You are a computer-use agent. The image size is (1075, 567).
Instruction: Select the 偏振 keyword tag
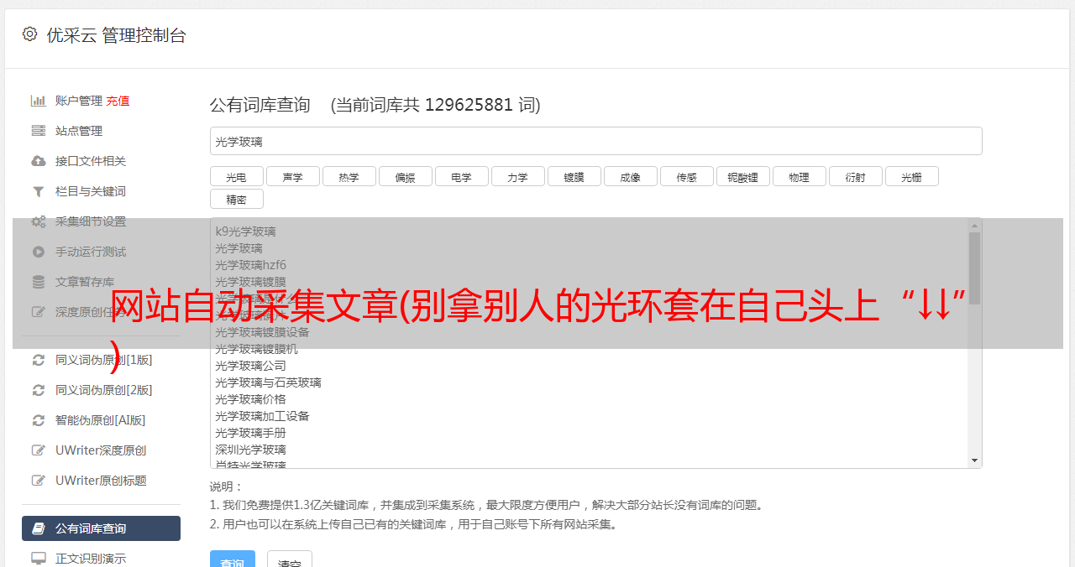tap(405, 176)
